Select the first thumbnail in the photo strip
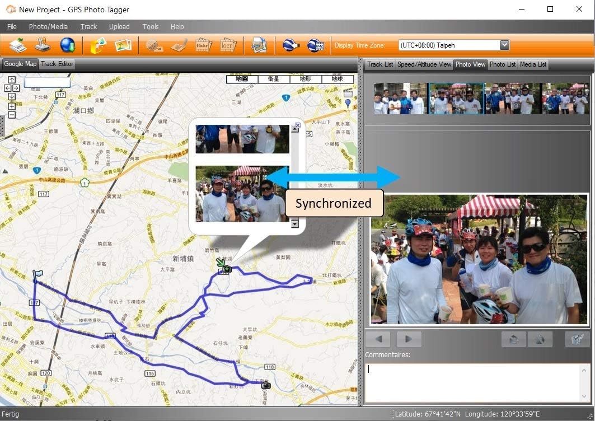This screenshot has width=595, height=421. pos(400,99)
